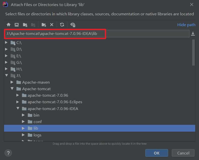Expand the C:\ drive
Viewport: 199px width, 160px height.
(x=6, y=43)
